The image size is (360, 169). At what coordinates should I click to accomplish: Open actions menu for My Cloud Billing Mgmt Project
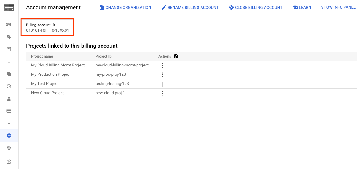pyautogui.click(x=162, y=65)
